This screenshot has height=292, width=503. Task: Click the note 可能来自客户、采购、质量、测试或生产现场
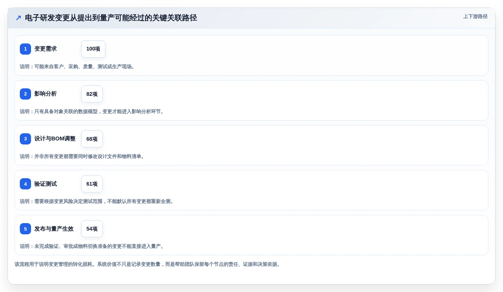77,67
